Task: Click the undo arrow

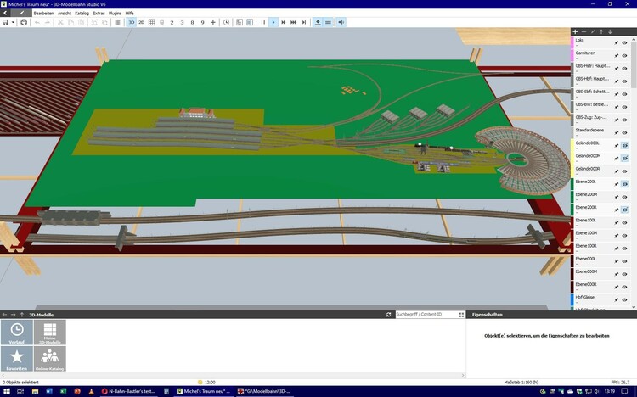Action: [x=37, y=22]
